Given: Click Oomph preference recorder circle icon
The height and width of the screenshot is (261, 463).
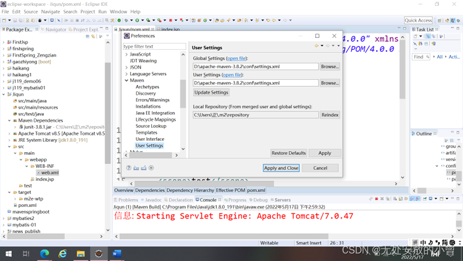Looking at the screenshot, I should point(151,168).
